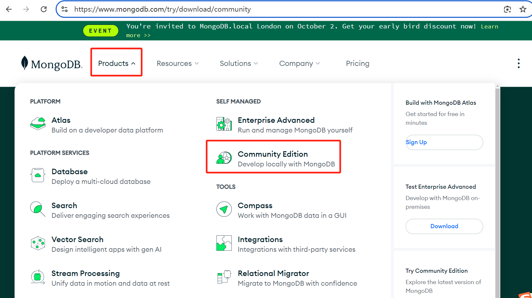Open the three-dot overflow menu in the navbar
The height and width of the screenshot is (298, 532).
tap(519, 63)
